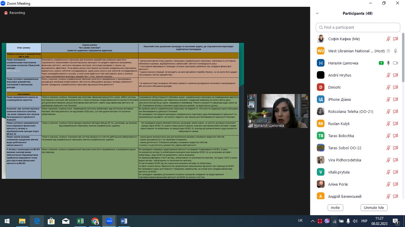Click the muted microphone icon for Софія Кафка

(x=388, y=39)
